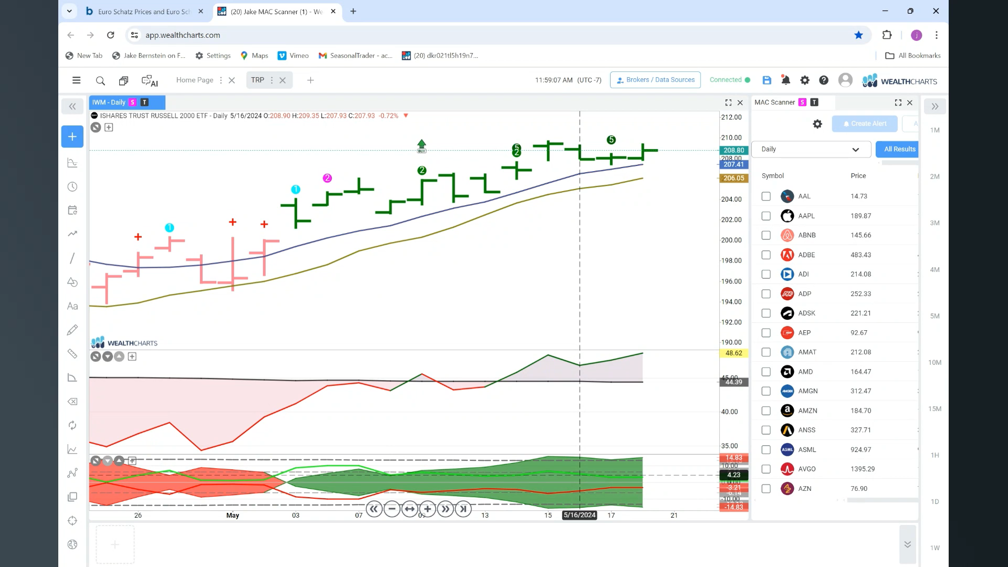This screenshot has width=1008, height=567.
Task: Expand price pane indicator plus box
Action: pyautogui.click(x=109, y=128)
